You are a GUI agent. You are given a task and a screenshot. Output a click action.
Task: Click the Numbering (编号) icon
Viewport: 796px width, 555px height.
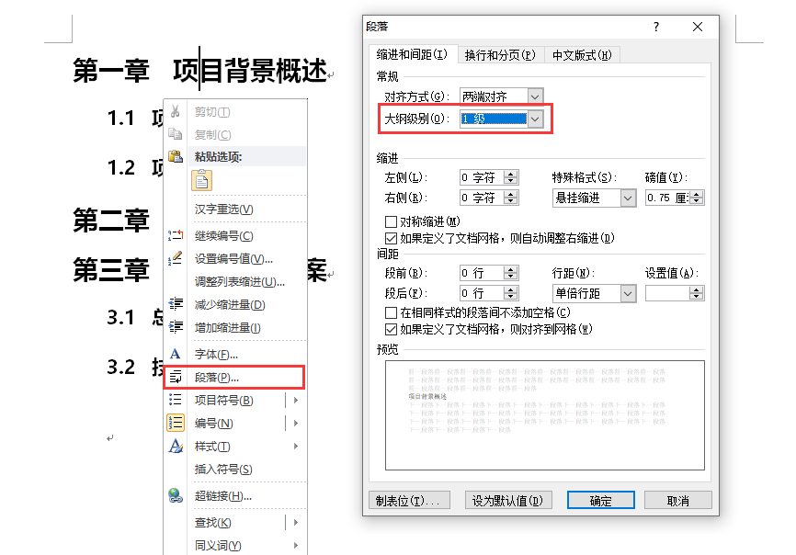pos(175,423)
